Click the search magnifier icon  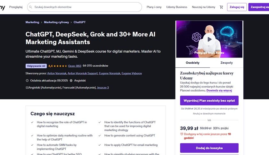(x=30, y=7)
